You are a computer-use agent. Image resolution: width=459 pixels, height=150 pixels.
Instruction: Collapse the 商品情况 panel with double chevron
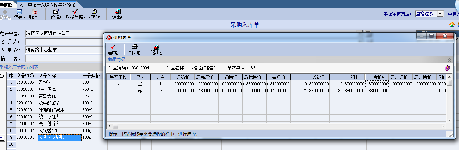(450, 59)
